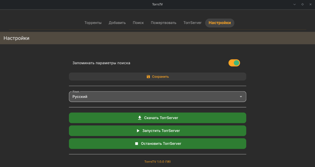Select the Пожертвовать tab
Screen dimensions: 315x167
[163, 23]
